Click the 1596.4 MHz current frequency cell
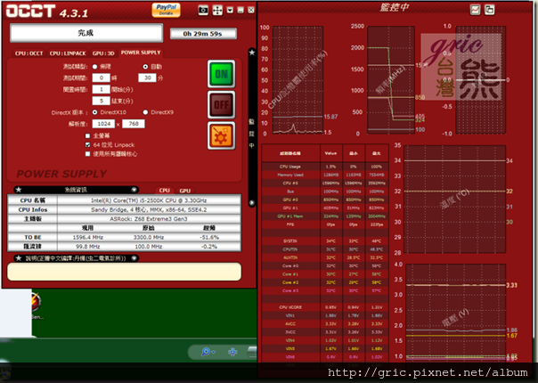This screenshot has height=383, width=538. [x=88, y=238]
